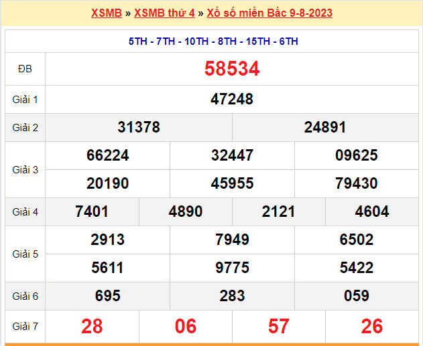Click Xổ số miền Bắc 9-8-2023 link
Image resolution: width=423 pixels, height=346 pixels.
click(x=269, y=13)
